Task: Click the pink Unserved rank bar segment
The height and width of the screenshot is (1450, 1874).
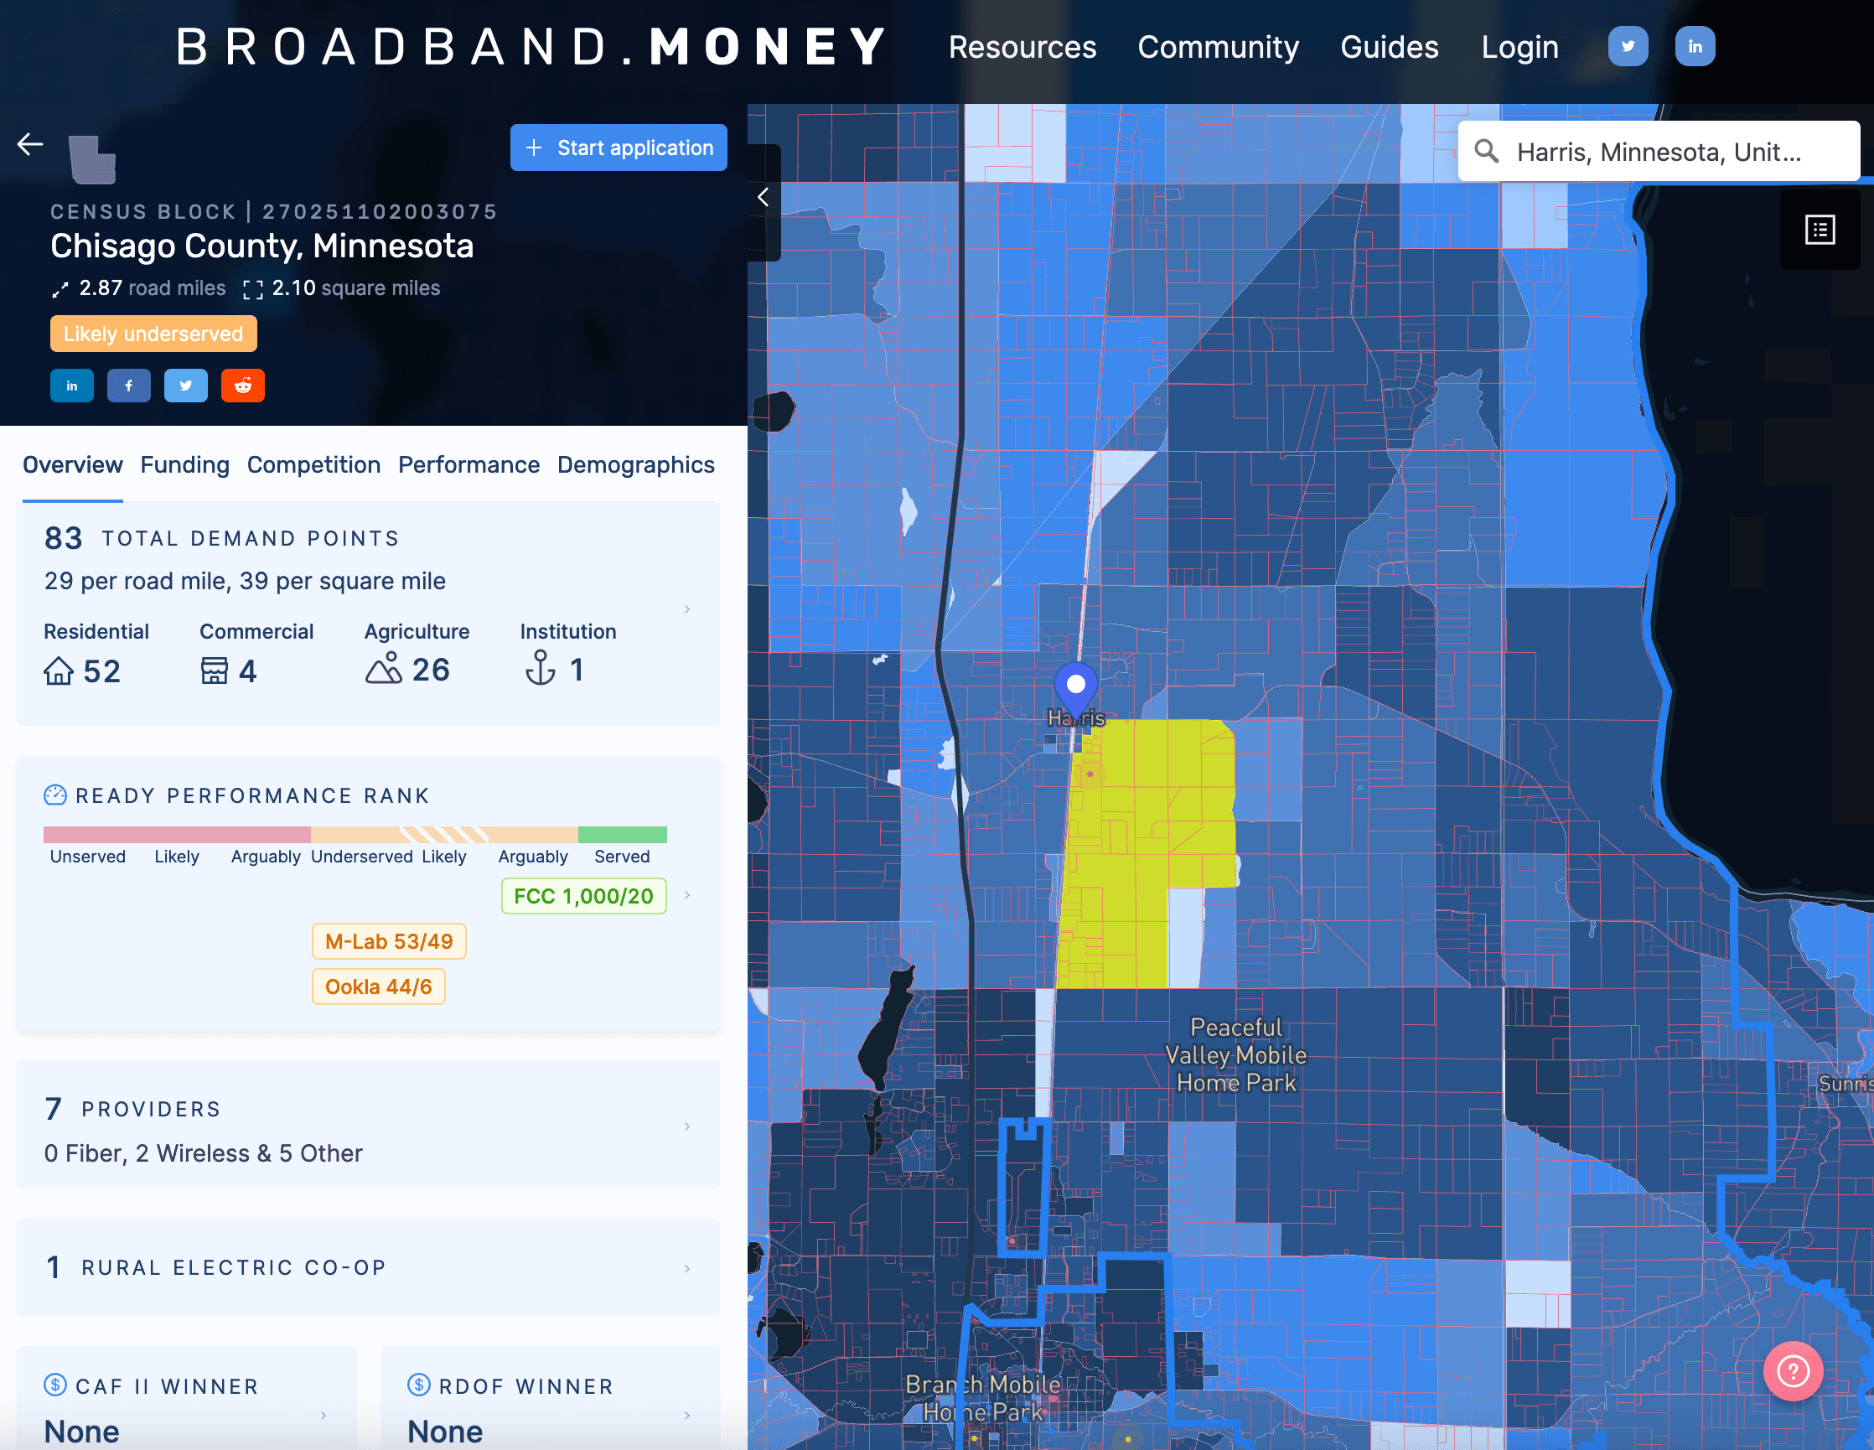Action: coord(177,835)
